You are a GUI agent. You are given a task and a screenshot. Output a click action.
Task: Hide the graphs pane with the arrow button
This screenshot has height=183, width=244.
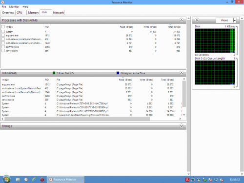tap(197, 20)
